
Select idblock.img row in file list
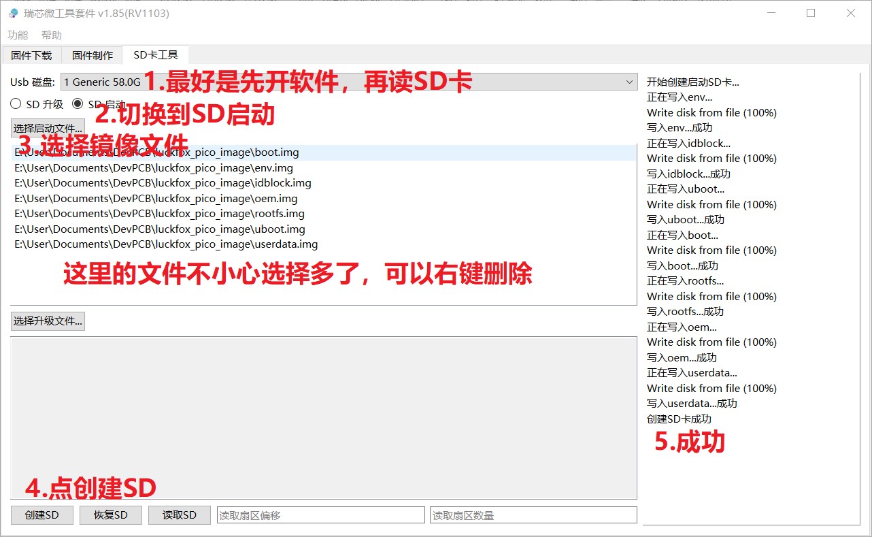click(324, 183)
